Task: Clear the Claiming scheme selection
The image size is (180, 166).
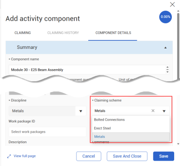Action: (153, 111)
